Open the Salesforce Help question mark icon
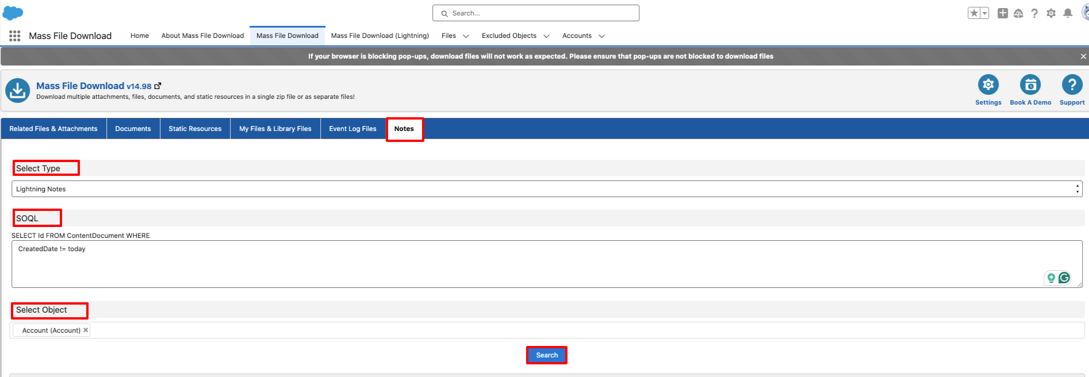Screen dimensions: 1089x377 pyautogui.click(x=1034, y=13)
